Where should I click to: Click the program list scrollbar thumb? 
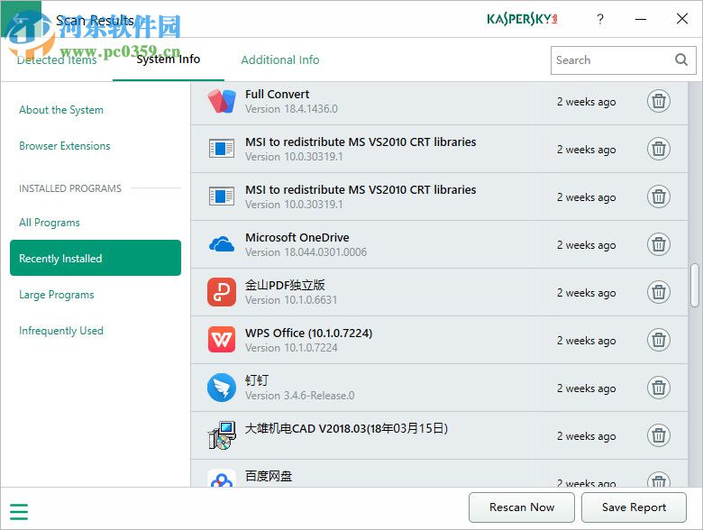pyautogui.click(x=695, y=286)
